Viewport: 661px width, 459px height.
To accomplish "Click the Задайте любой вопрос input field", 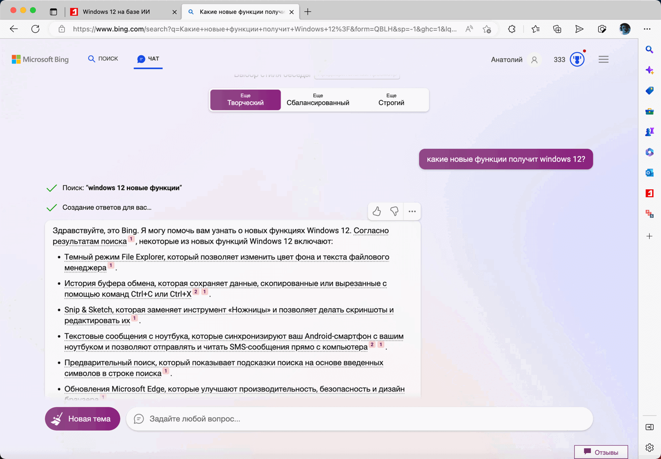I will (359, 419).
